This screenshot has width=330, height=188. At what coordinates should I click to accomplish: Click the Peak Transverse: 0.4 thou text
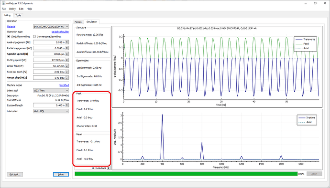[x=88, y=101]
